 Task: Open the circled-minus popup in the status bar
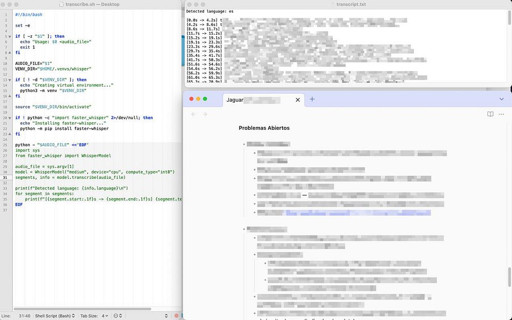point(118,316)
